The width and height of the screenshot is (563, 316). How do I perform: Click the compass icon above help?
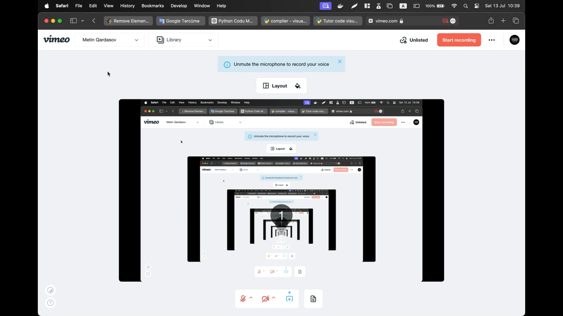pyautogui.click(x=50, y=290)
